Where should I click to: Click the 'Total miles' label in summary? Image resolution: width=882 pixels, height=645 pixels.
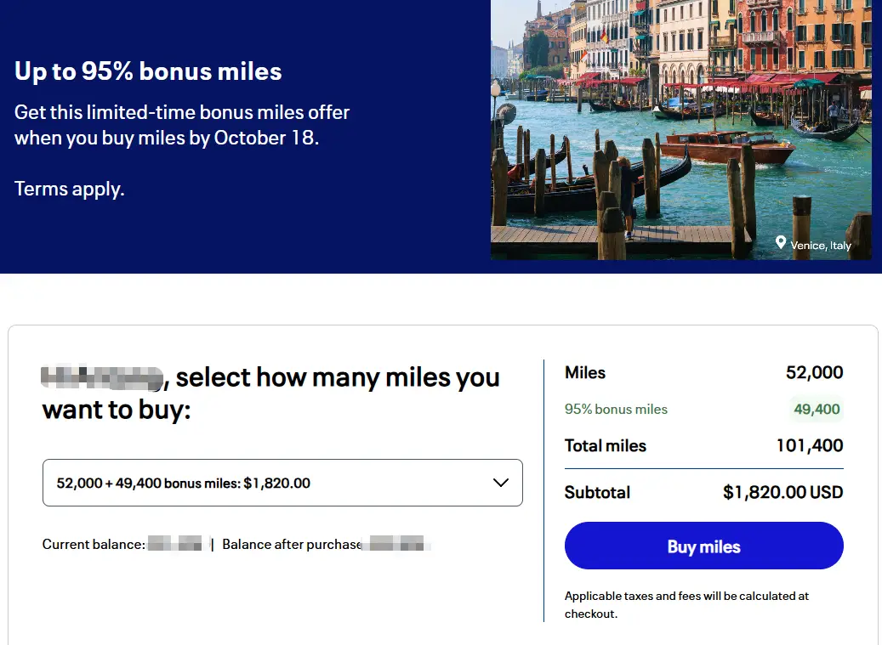(606, 445)
